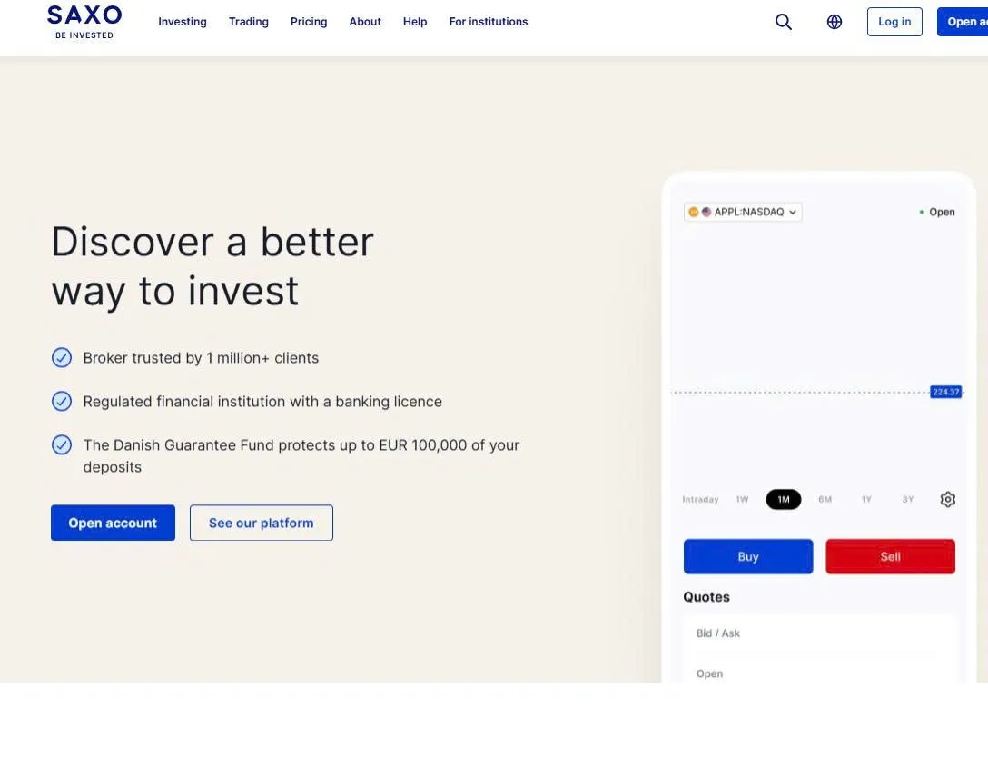Click the Log in button
988x758 pixels.
pyautogui.click(x=894, y=22)
